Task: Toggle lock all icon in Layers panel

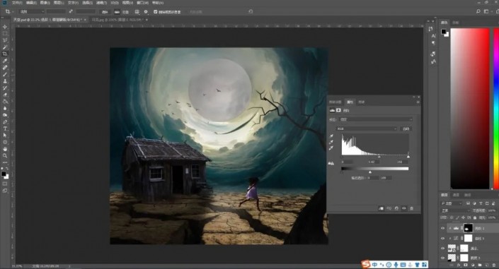Action: click(x=475, y=217)
